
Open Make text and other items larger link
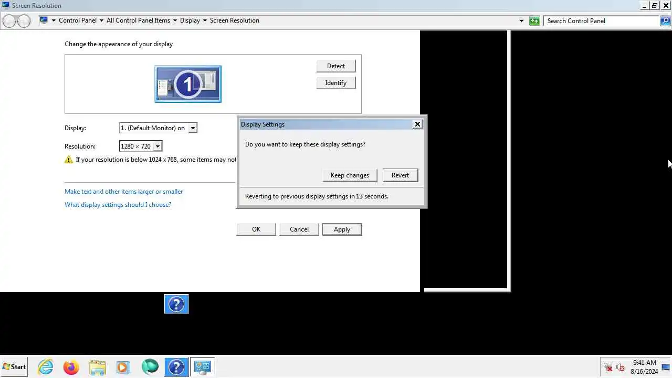tap(124, 192)
